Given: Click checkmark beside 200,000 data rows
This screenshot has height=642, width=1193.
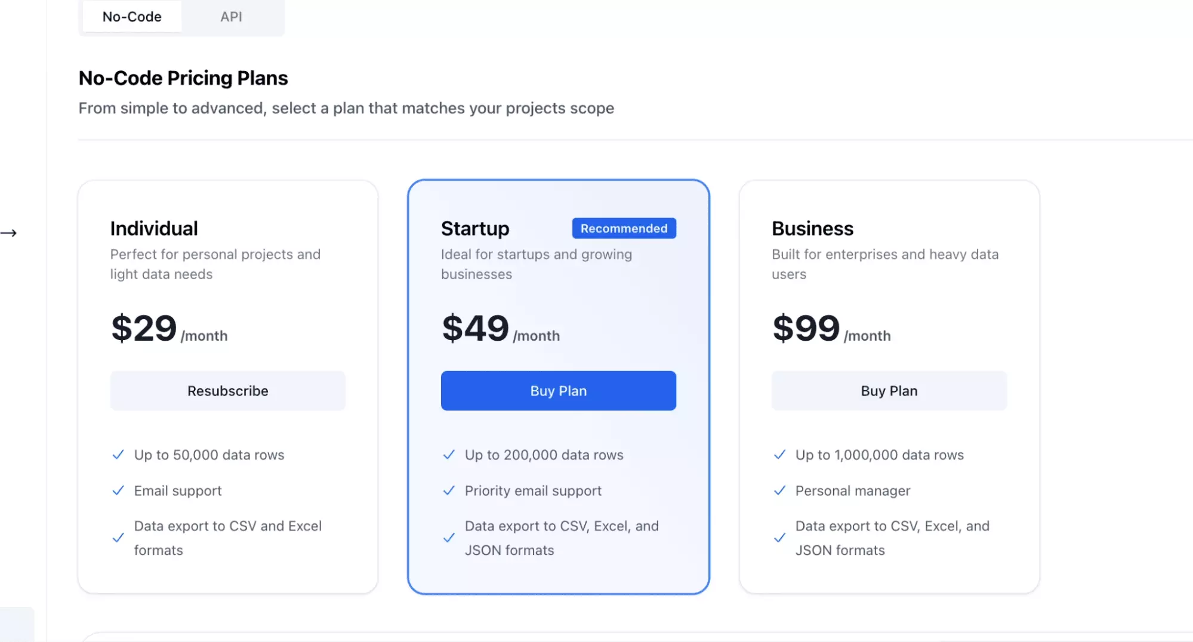Looking at the screenshot, I should (449, 455).
